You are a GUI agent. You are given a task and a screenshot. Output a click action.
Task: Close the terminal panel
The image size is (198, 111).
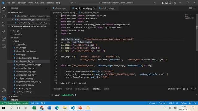pyautogui.click(x=195, y=89)
